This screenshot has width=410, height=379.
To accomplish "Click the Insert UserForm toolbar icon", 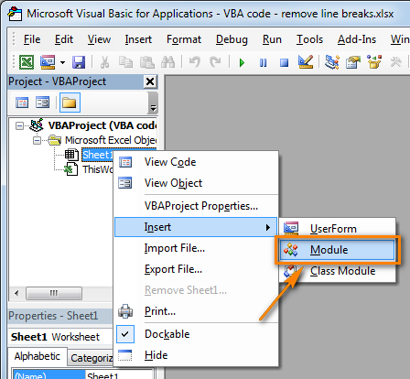I will 48,62.
